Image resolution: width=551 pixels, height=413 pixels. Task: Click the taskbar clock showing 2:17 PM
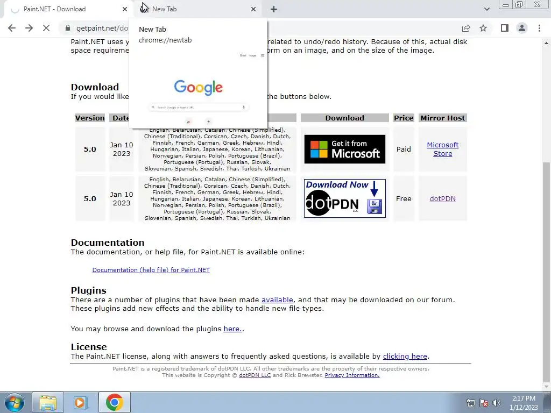tap(524, 403)
